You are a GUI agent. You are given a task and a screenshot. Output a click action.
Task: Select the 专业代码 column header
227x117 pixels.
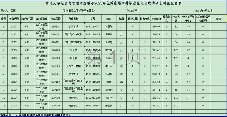click(x=56, y=18)
